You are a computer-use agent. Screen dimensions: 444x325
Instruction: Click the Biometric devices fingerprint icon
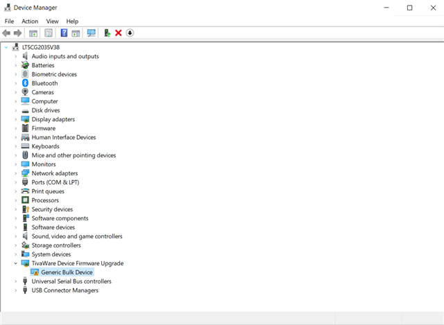coord(25,74)
